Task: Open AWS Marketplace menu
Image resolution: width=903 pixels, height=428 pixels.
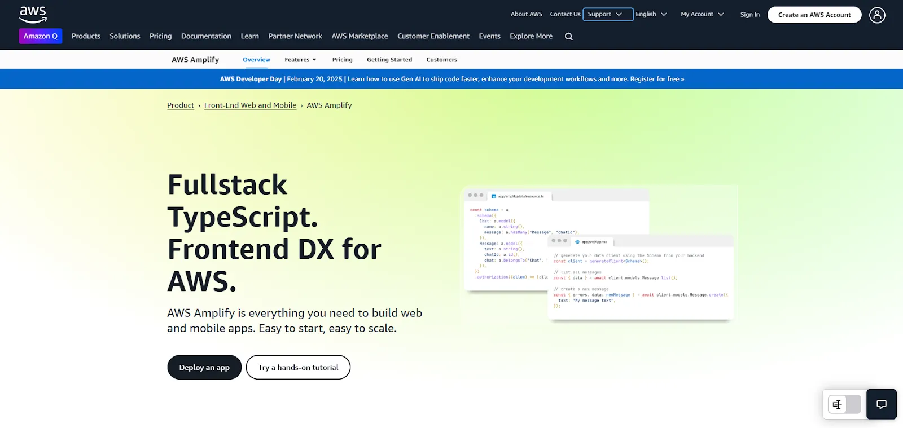Action: pyautogui.click(x=360, y=36)
